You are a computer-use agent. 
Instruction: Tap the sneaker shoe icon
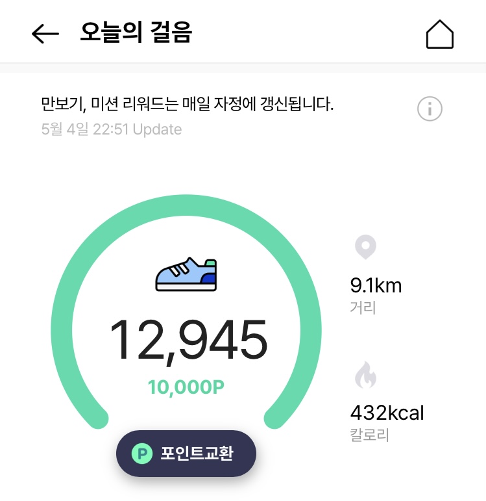pyautogui.click(x=186, y=274)
